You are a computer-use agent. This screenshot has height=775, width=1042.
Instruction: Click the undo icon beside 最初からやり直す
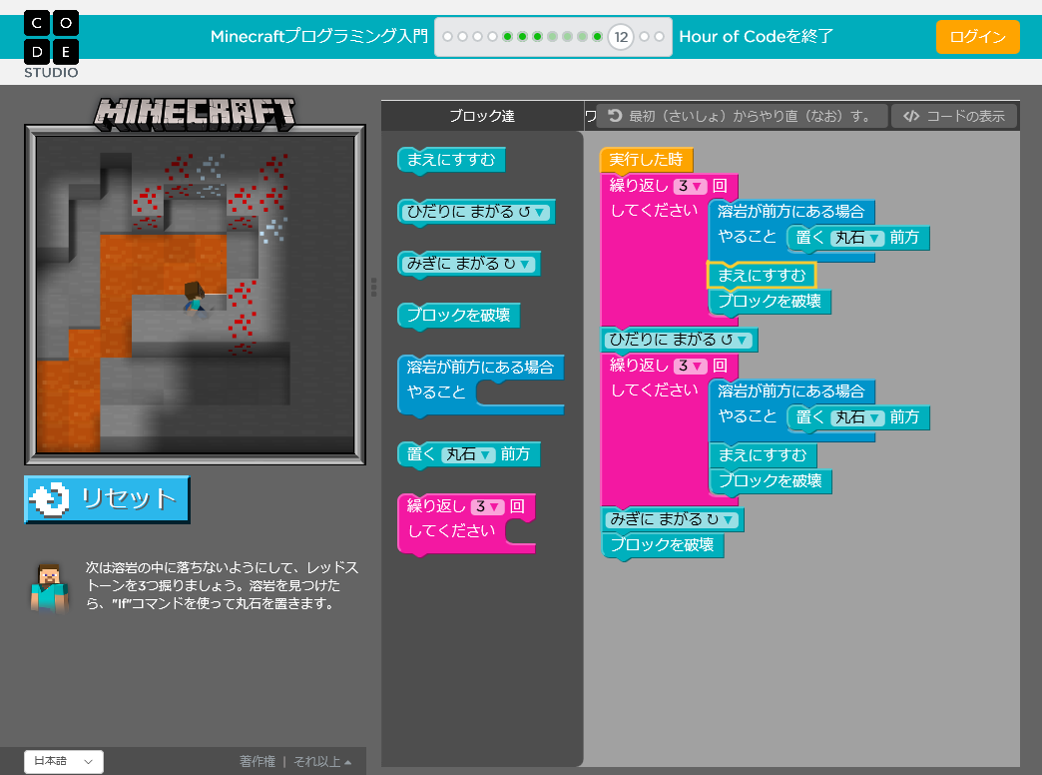[615, 116]
